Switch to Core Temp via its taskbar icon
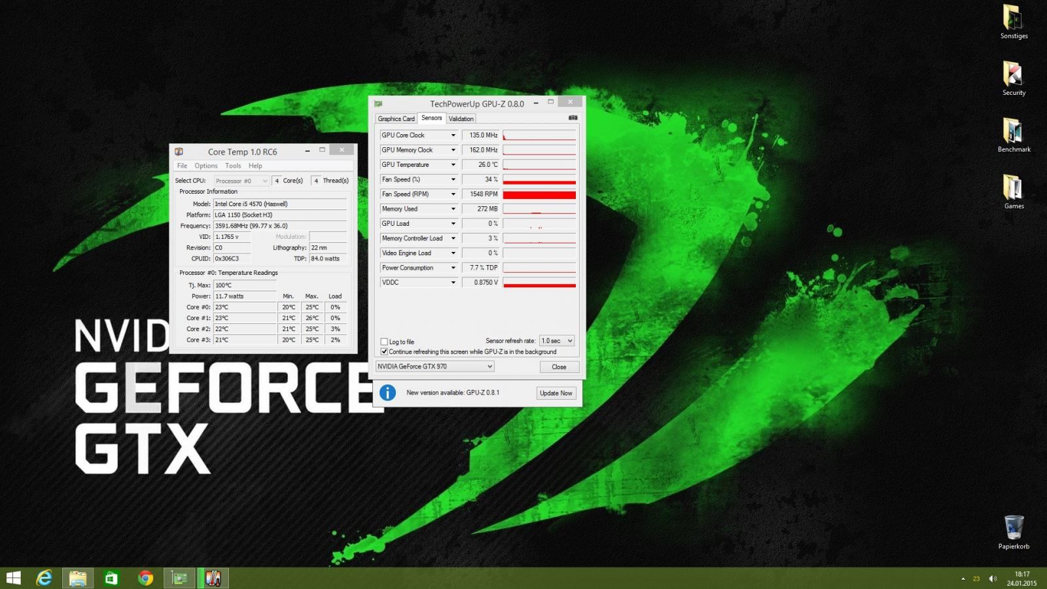Image resolution: width=1047 pixels, height=589 pixels. coord(213,578)
